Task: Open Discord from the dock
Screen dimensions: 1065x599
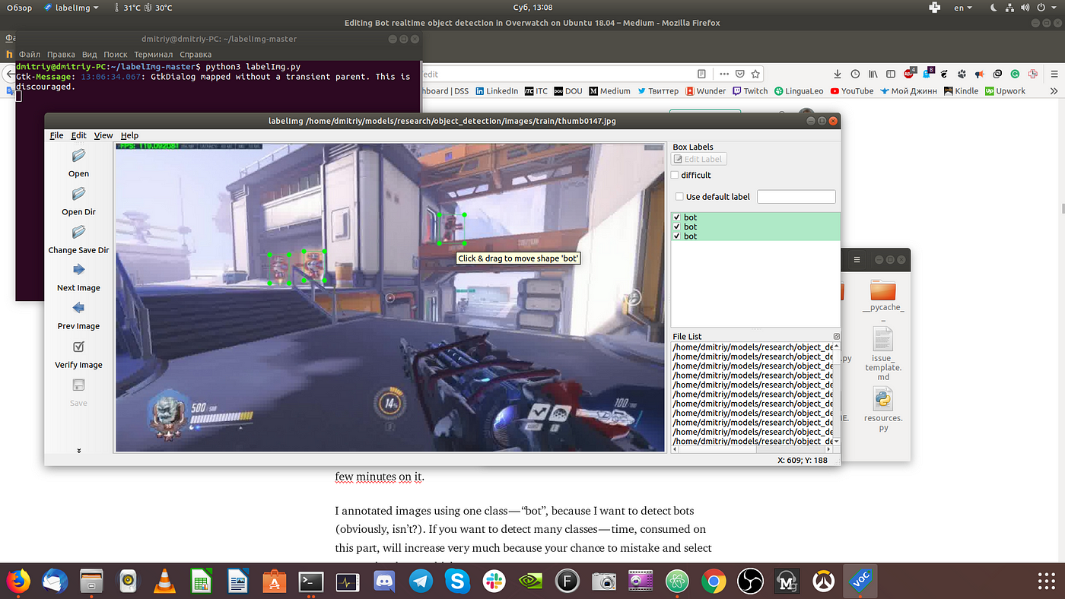Action: coord(384,582)
